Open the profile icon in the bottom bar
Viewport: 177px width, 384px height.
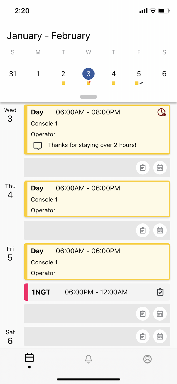click(147, 359)
